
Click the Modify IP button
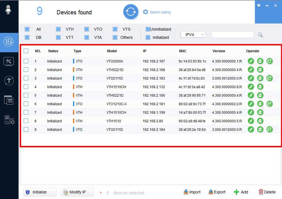pyautogui.click(x=77, y=192)
